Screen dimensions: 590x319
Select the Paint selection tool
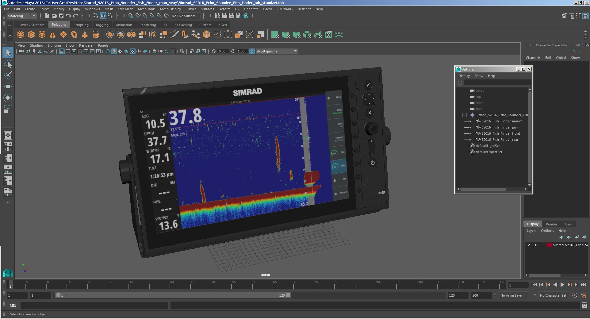point(8,75)
